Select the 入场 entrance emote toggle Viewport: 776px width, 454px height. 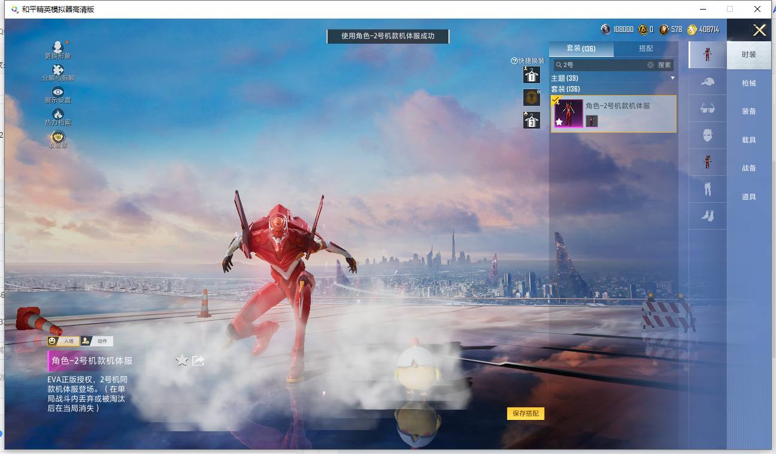click(x=63, y=341)
